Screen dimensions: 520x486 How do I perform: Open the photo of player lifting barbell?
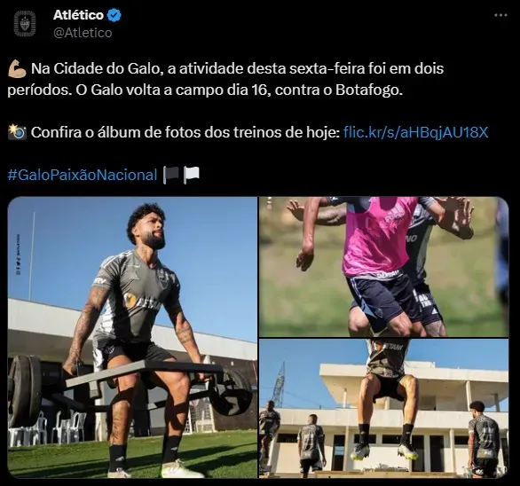point(132,338)
